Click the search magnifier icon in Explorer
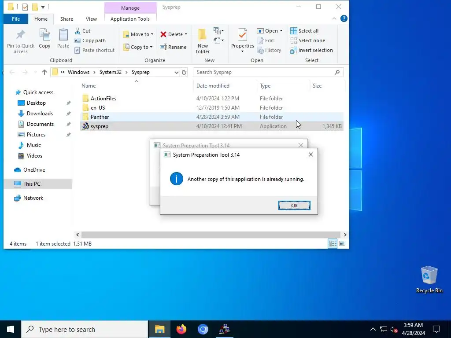The image size is (451, 338). click(337, 72)
